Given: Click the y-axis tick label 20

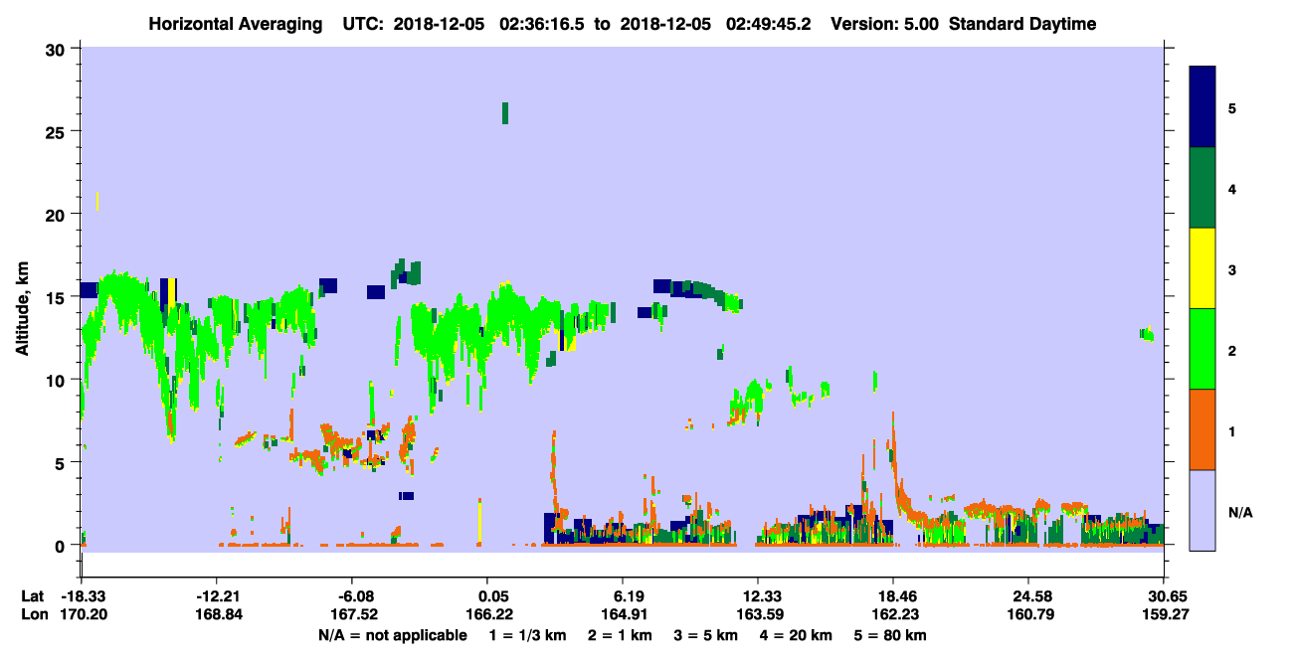Looking at the screenshot, I should pos(58,214).
